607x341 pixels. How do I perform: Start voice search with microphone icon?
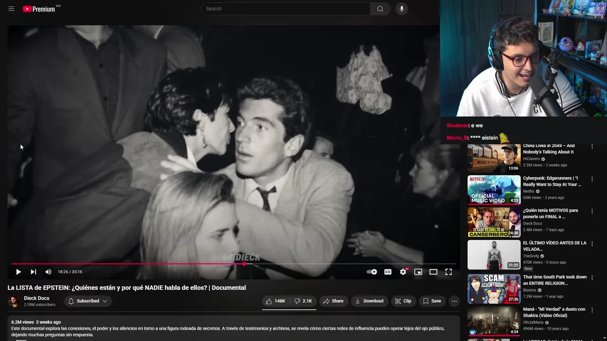[402, 9]
